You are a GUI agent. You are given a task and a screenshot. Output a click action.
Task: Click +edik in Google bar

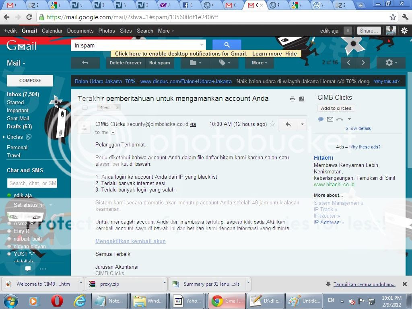(x=10, y=31)
